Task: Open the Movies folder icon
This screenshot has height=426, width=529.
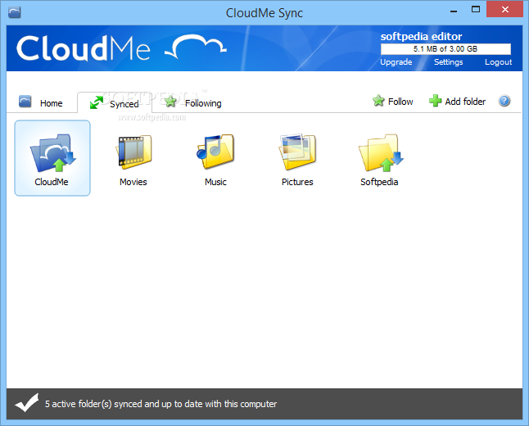Action: tap(134, 152)
